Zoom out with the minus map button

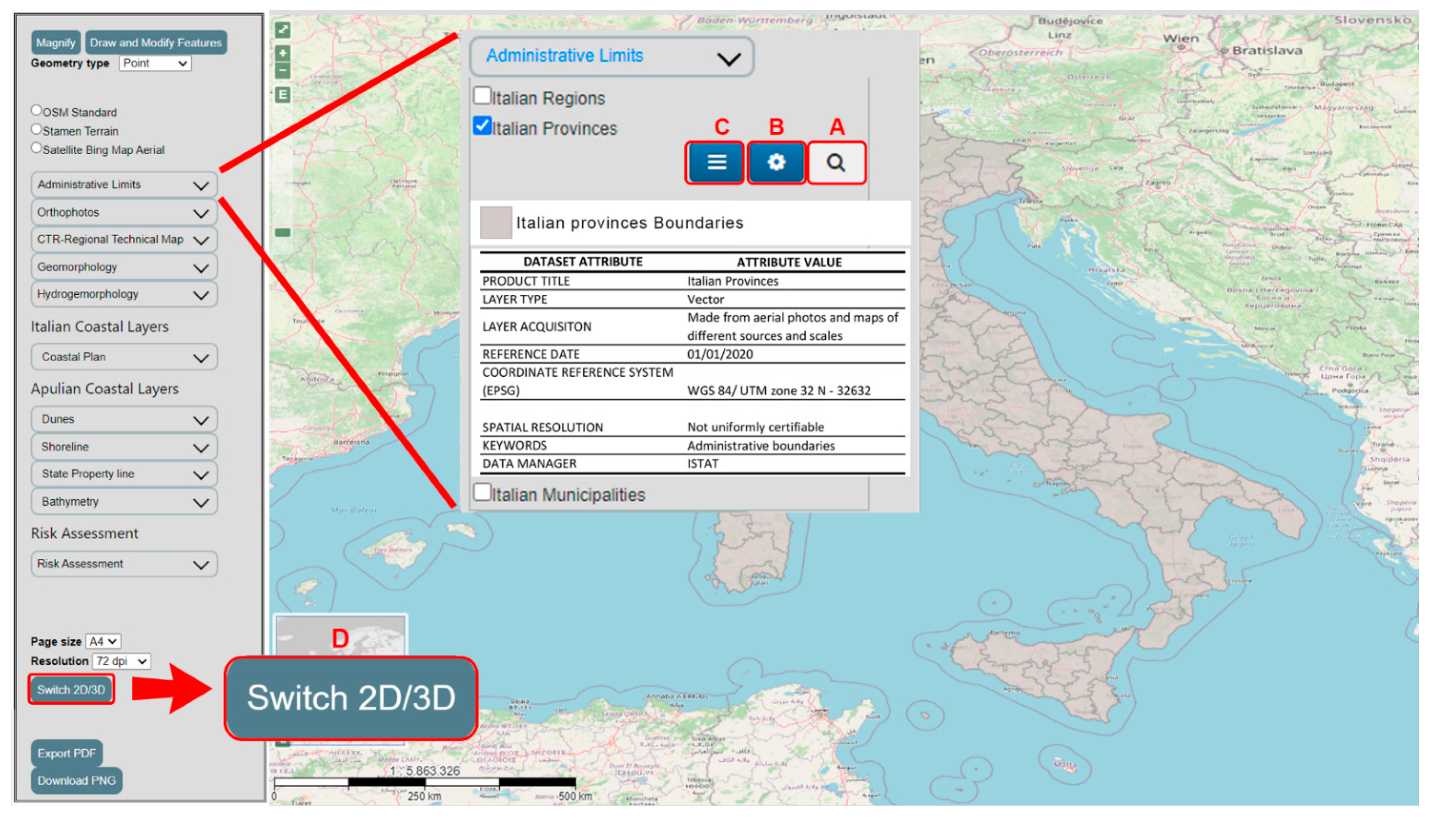[283, 71]
